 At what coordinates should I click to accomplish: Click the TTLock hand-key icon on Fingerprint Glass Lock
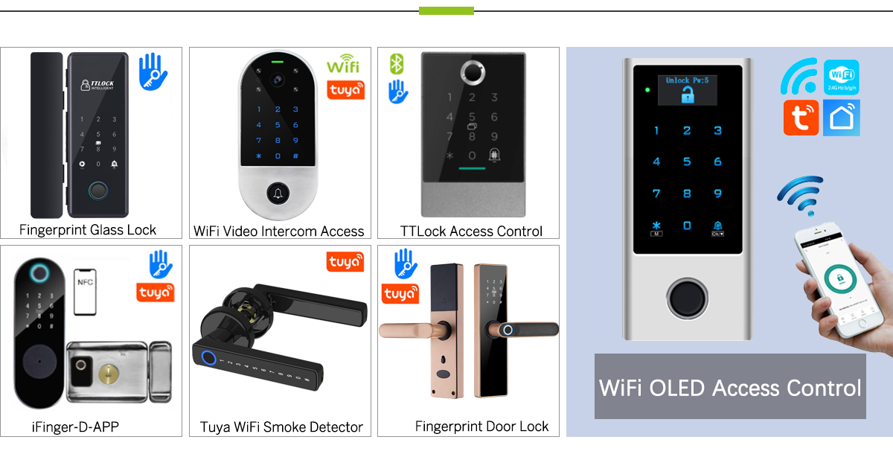point(154,71)
